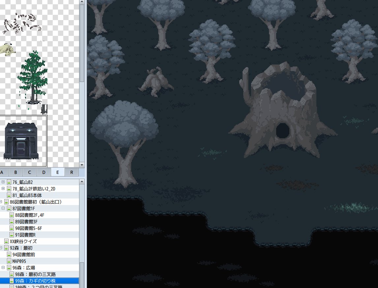Pick the pale creature tile in palette
This screenshot has width=378, height=288.
[8, 49]
